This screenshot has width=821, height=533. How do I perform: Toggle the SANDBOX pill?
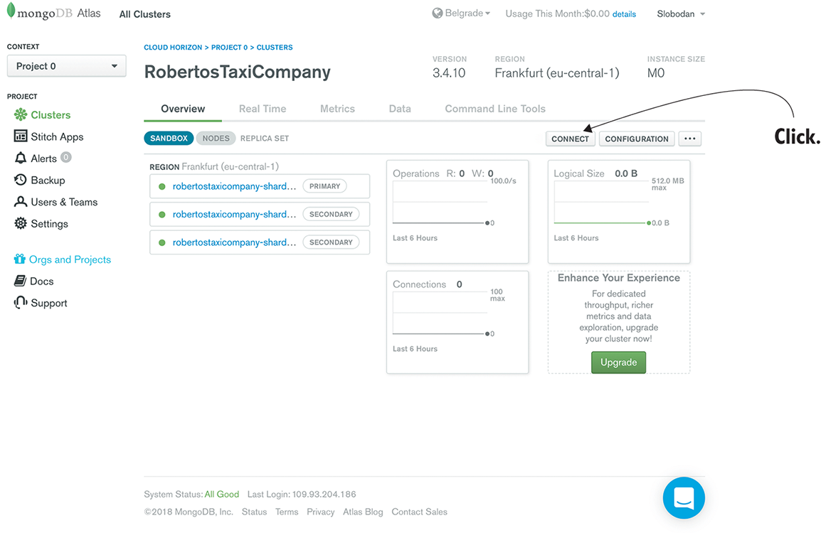click(169, 139)
